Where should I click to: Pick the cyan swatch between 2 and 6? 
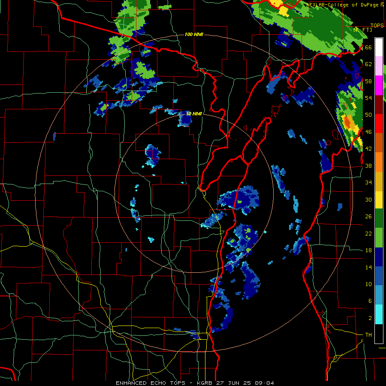tap(379, 314)
